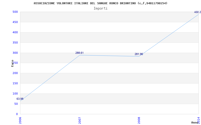
Task: Select y-axis value 100
Action: [15, 93]
